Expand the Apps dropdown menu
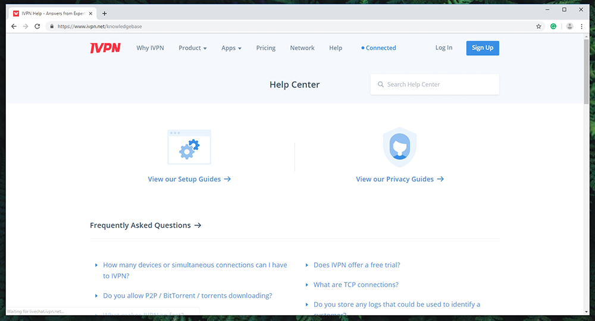This screenshot has height=321, width=595. (x=231, y=48)
